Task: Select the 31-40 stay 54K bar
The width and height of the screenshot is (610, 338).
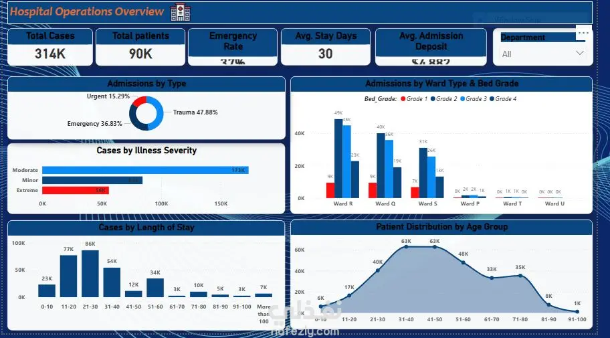Action: click(x=112, y=282)
